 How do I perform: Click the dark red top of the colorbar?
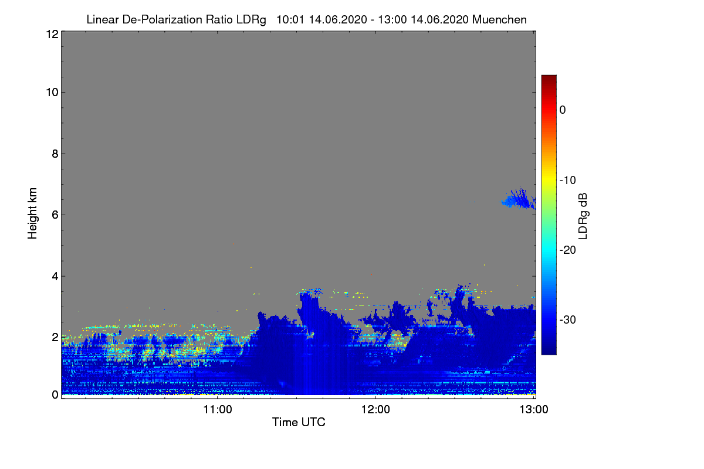pyautogui.click(x=549, y=80)
